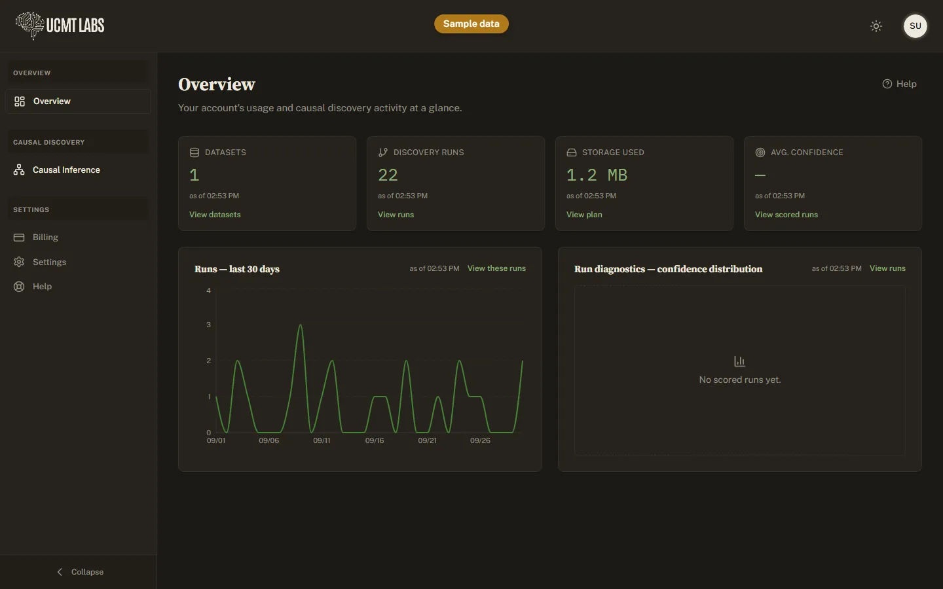Go to Billing in the sidebar
This screenshot has width=943, height=589.
click(x=79, y=238)
